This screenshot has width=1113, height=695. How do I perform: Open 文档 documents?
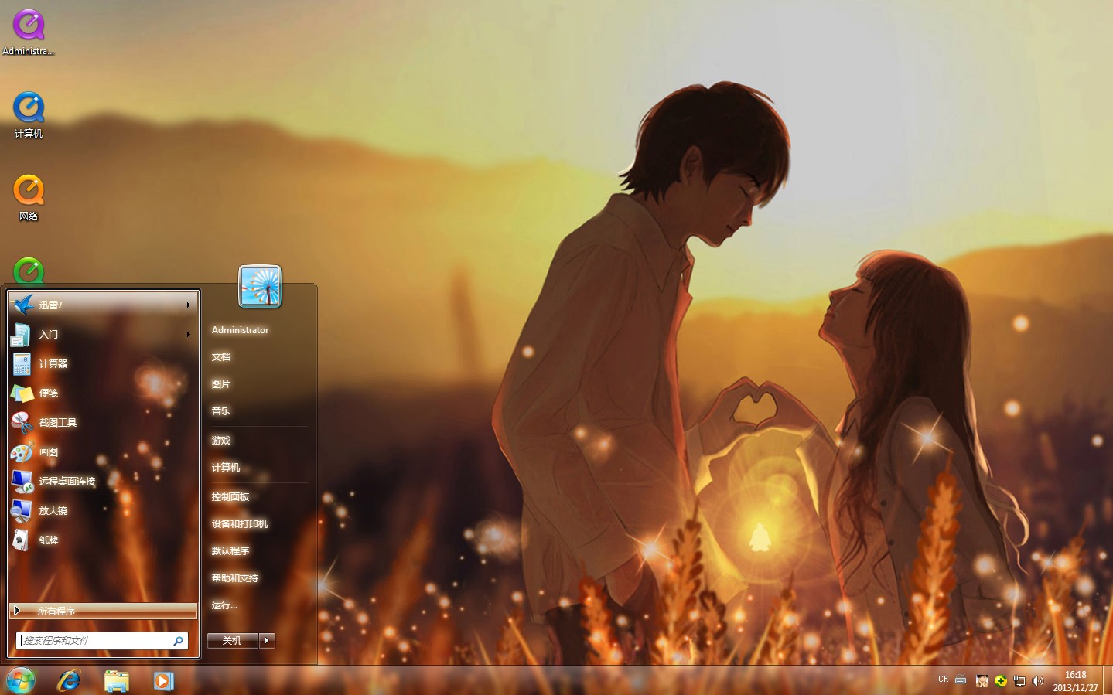coord(221,357)
